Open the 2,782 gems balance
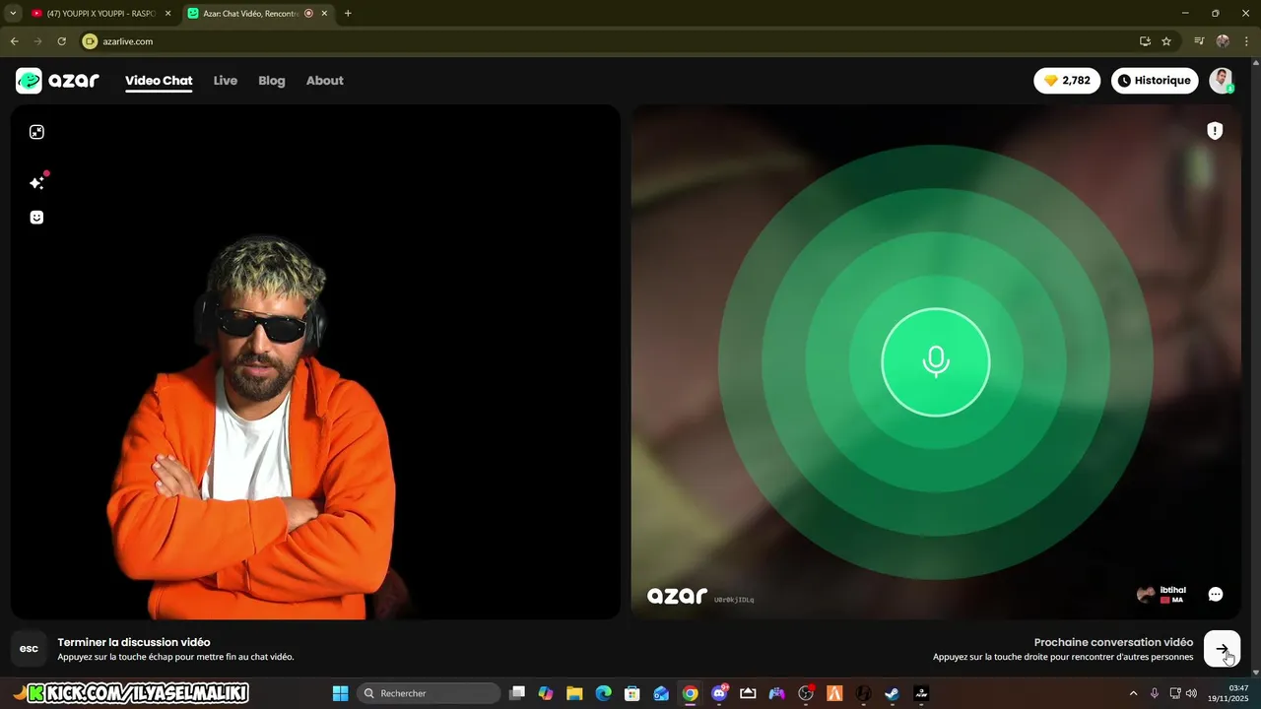Viewport: 1261px width, 709px height. pos(1067,81)
